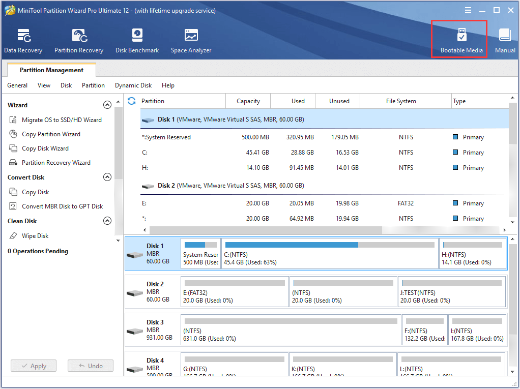Image resolution: width=520 pixels, height=389 pixels.
Task: Click the Undo button
Action: point(90,366)
